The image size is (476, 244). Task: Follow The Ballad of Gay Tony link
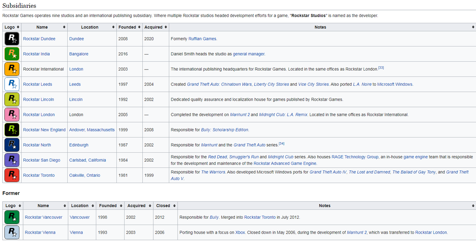point(414,172)
